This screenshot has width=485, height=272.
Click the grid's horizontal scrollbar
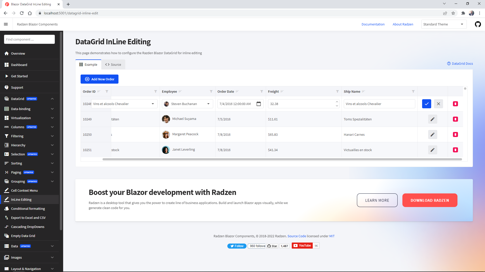(x=282, y=159)
